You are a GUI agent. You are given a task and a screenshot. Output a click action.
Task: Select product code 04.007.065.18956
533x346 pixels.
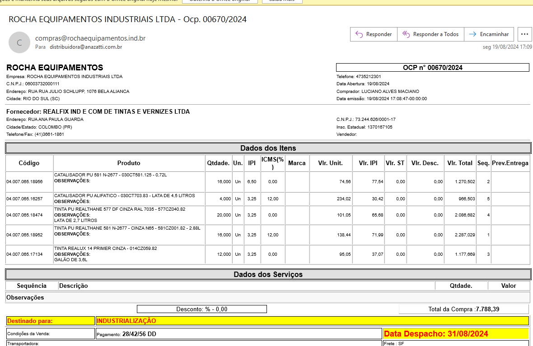[x=24, y=182]
